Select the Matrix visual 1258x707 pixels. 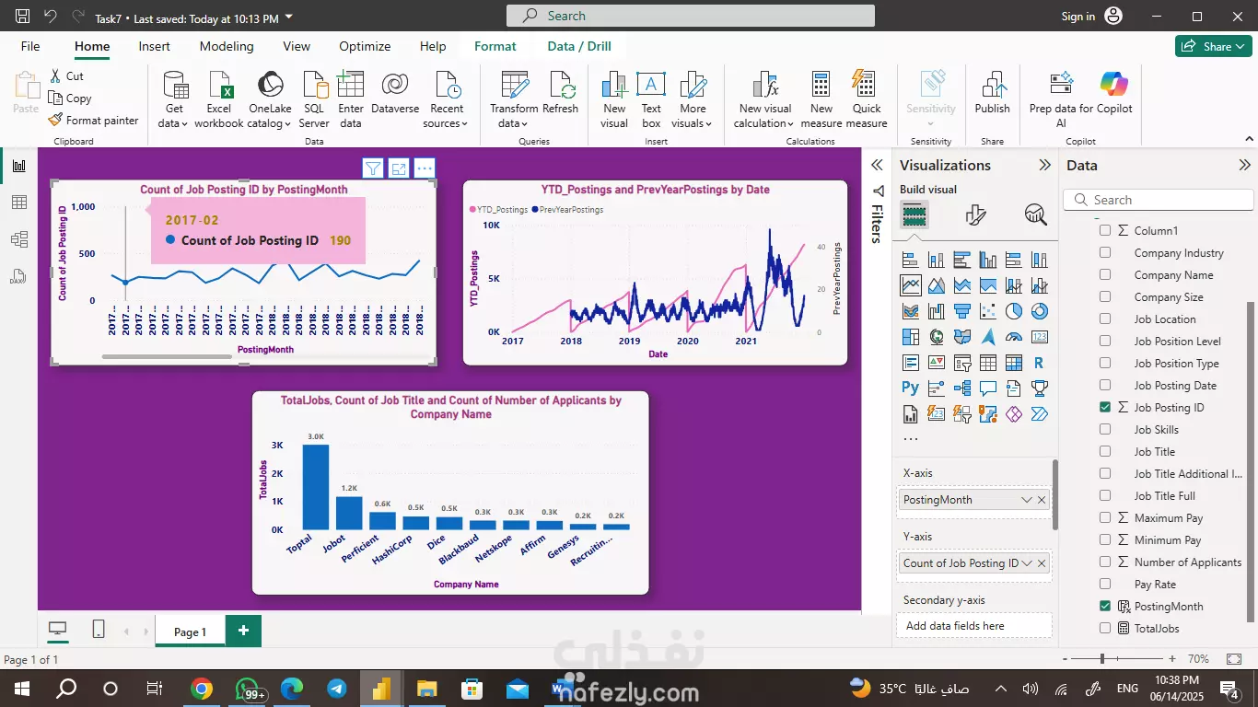coord(1014,363)
